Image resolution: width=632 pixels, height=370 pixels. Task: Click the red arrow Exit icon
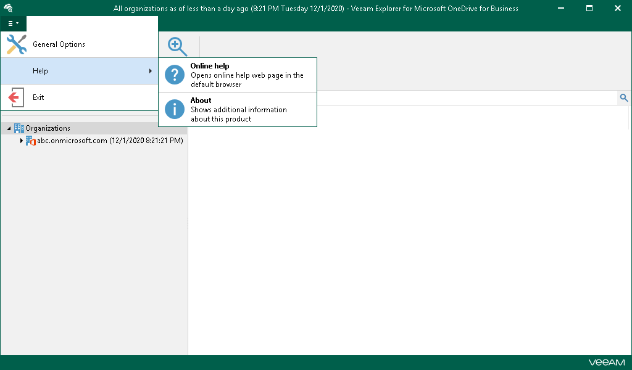coord(16,97)
